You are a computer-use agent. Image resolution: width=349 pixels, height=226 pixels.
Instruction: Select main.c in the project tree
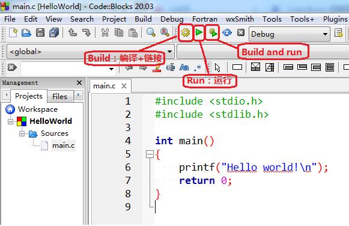coord(63,145)
